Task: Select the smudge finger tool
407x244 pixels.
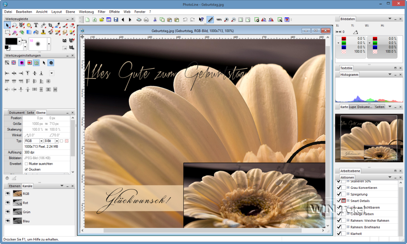Action: [x=65, y=32]
